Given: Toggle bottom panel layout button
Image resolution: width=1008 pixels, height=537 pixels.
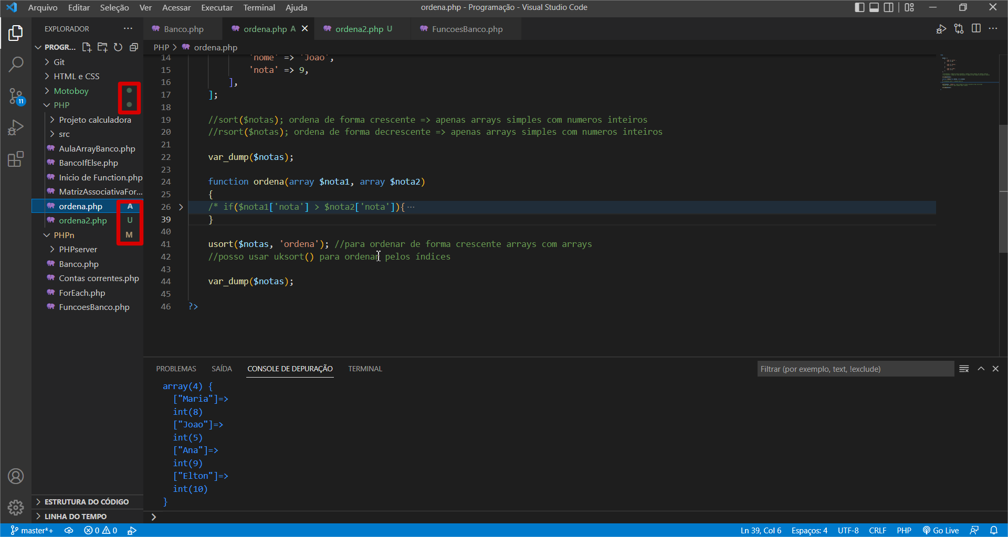Looking at the screenshot, I should [x=874, y=7].
